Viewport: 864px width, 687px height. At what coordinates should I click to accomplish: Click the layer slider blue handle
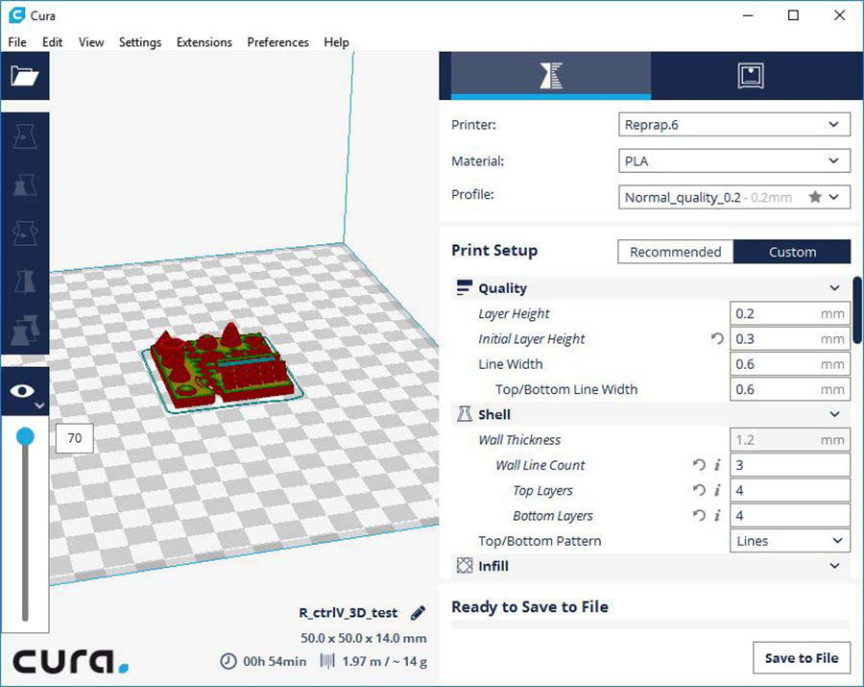tap(25, 436)
